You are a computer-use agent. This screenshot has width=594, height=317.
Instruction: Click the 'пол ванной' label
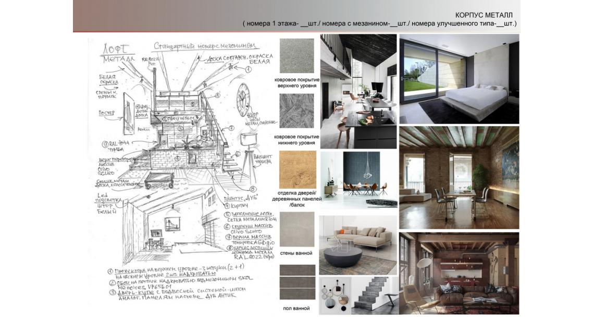296,308
